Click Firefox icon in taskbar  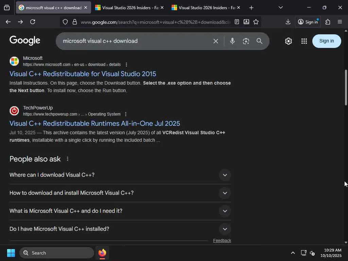tap(102, 253)
